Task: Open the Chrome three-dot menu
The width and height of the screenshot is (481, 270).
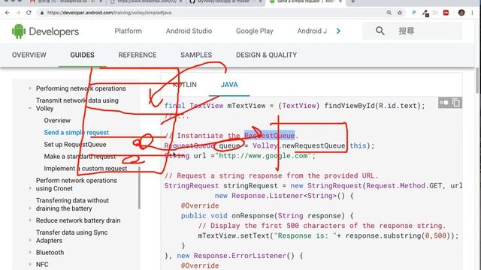Action: [x=472, y=13]
